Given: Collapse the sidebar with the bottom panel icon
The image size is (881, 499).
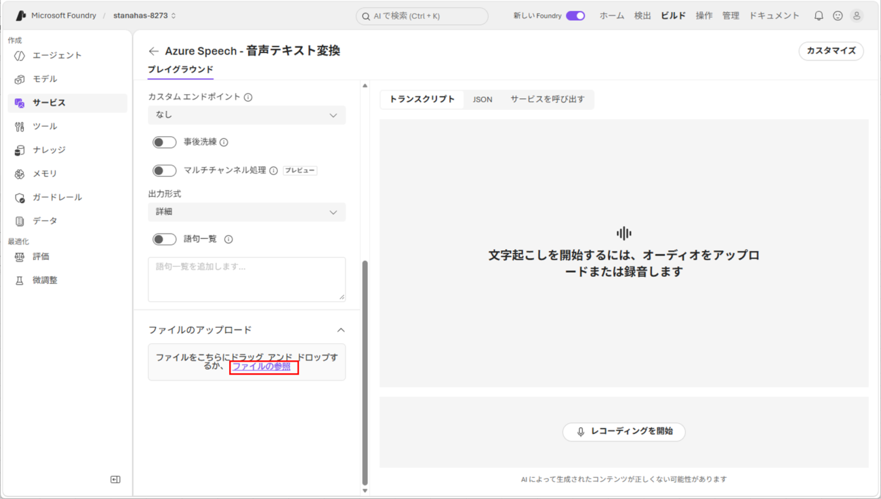Looking at the screenshot, I should (115, 479).
